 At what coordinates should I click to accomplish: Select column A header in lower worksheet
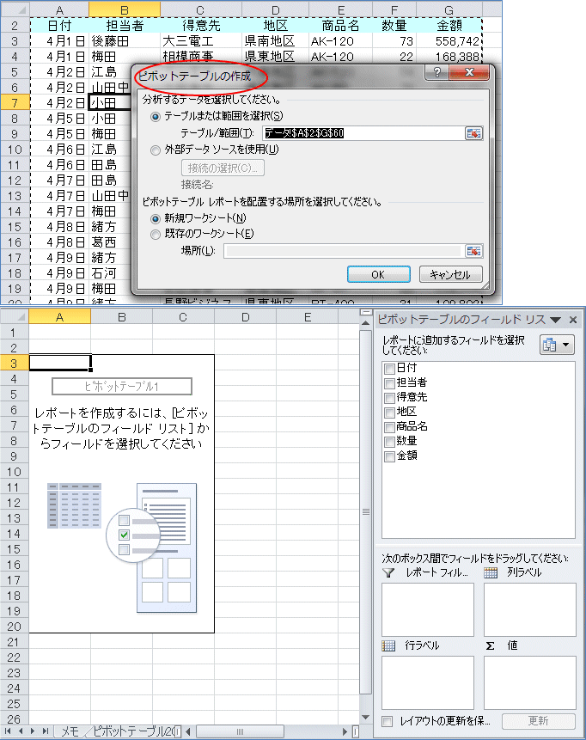pos(59,317)
